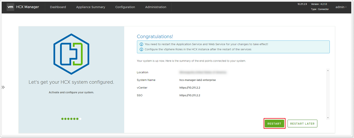354x138 pixels.
Task: Click the VMware vm logo icon
Action: click(x=11, y=7)
